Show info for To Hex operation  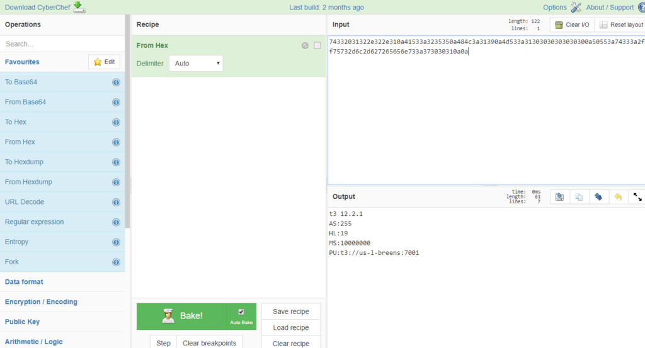pos(116,123)
